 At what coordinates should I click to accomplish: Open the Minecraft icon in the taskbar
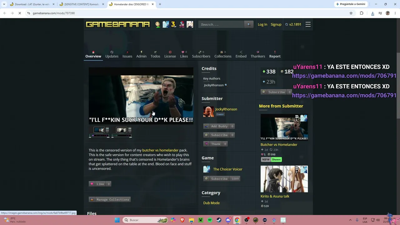[x=201, y=220]
